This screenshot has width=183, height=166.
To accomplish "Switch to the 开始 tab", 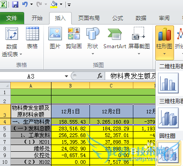I will click(37, 18).
